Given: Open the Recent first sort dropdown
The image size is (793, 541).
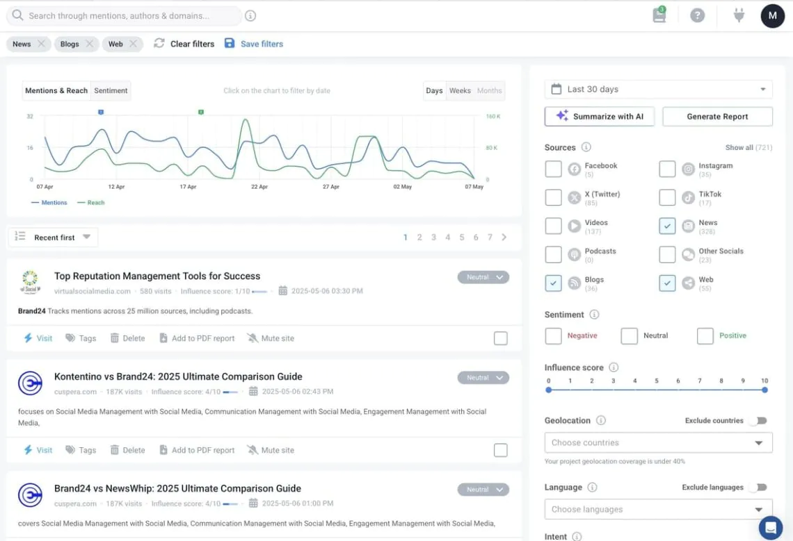Looking at the screenshot, I should click(x=53, y=237).
